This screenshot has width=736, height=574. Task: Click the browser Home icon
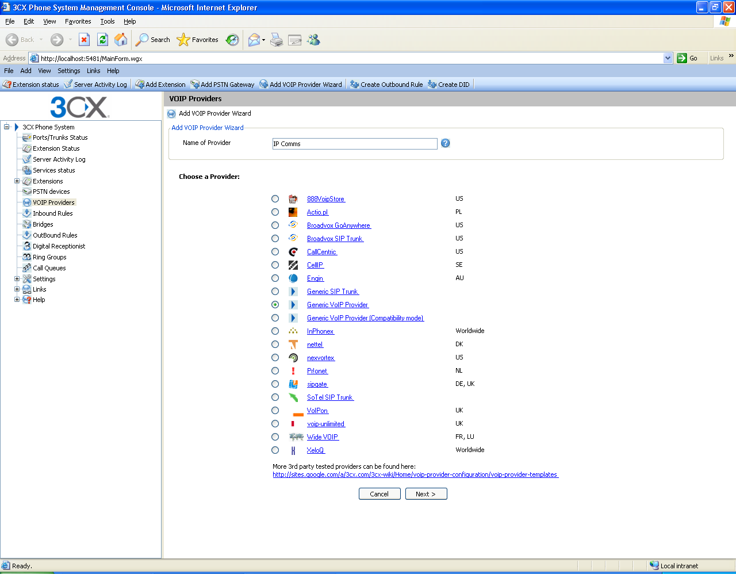121,40
